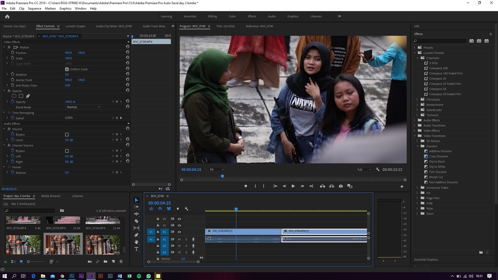Toggle Uniform Scale checkbox

click(x=67, y=69)
